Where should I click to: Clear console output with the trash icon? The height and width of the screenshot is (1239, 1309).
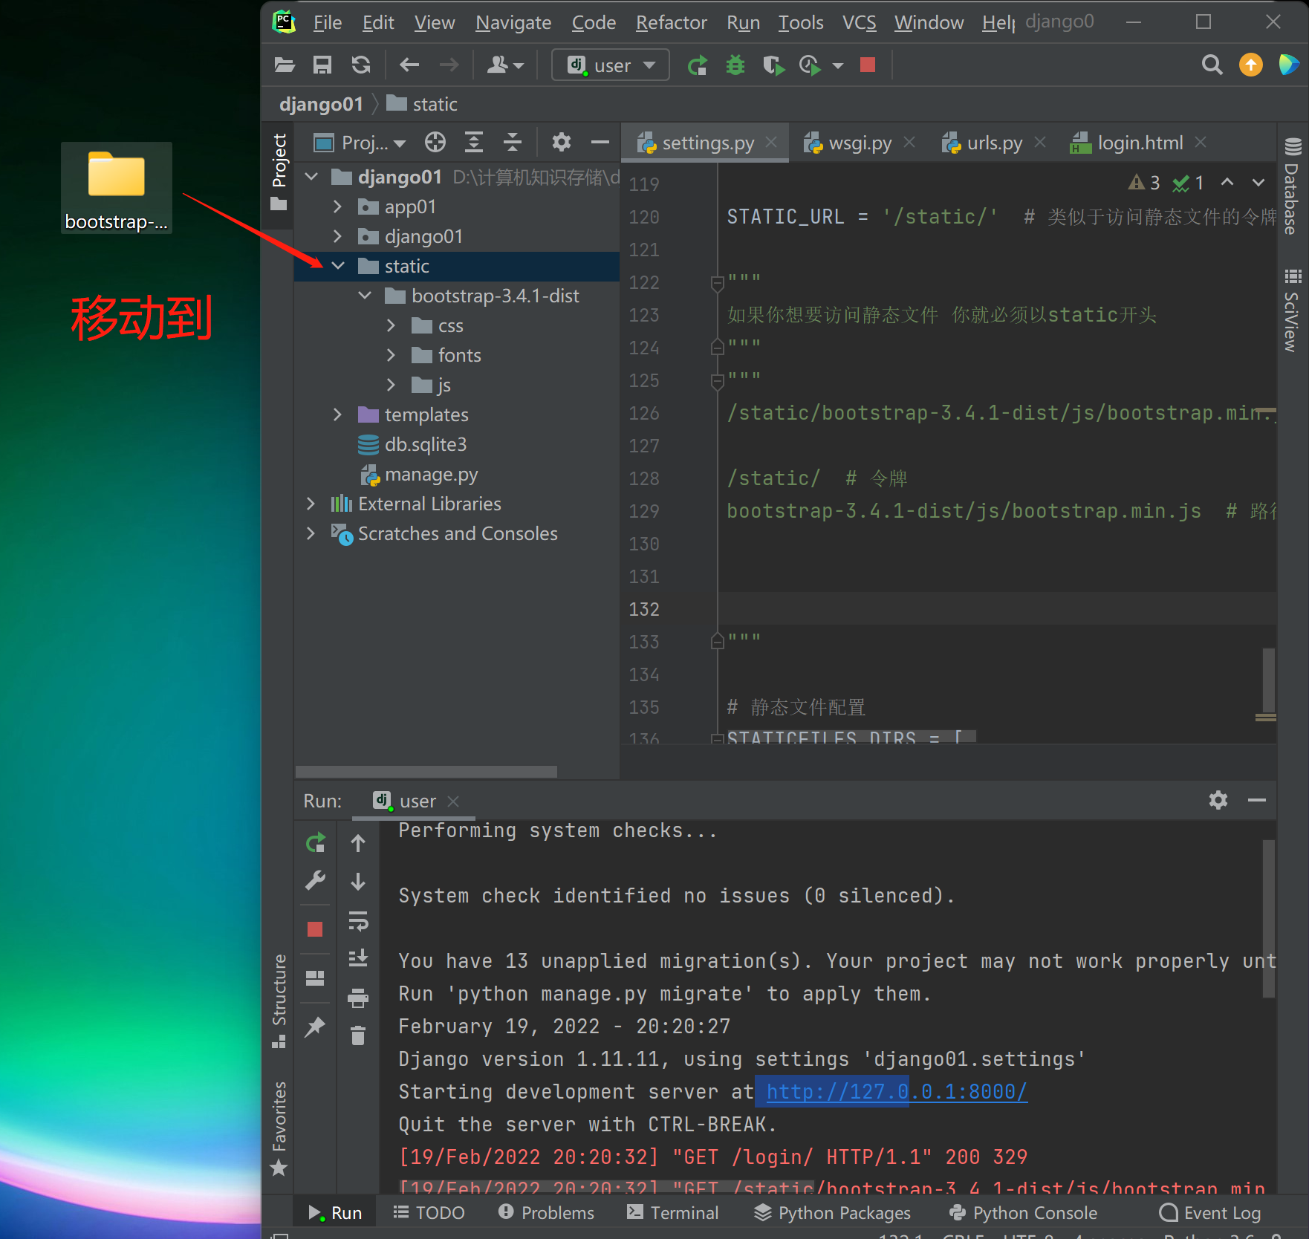coord(358,1035)
